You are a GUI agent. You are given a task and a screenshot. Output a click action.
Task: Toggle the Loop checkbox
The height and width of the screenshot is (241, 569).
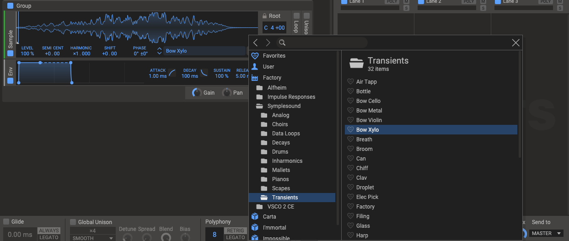[x=296, y=16]
